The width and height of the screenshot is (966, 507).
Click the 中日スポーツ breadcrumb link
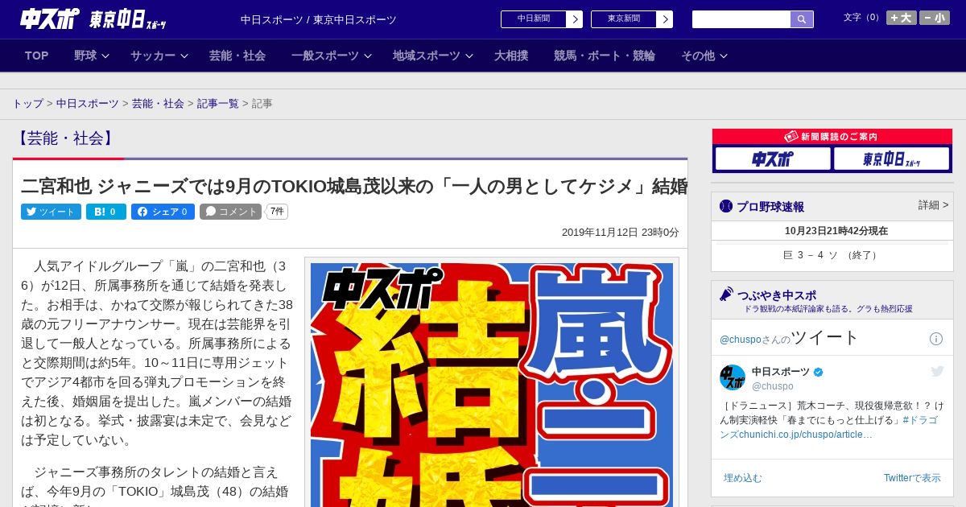(x=88, y=104)
